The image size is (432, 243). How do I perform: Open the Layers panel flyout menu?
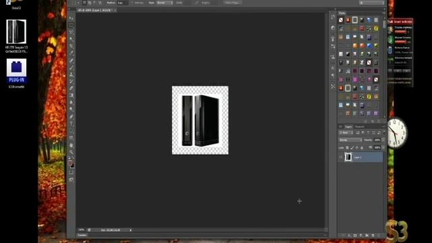pyautogui.click(x=383, y=127)
